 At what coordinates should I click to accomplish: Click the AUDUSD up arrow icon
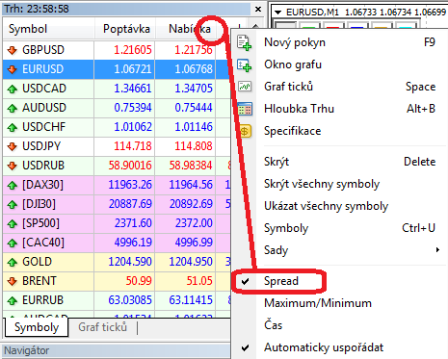point(13,108)
